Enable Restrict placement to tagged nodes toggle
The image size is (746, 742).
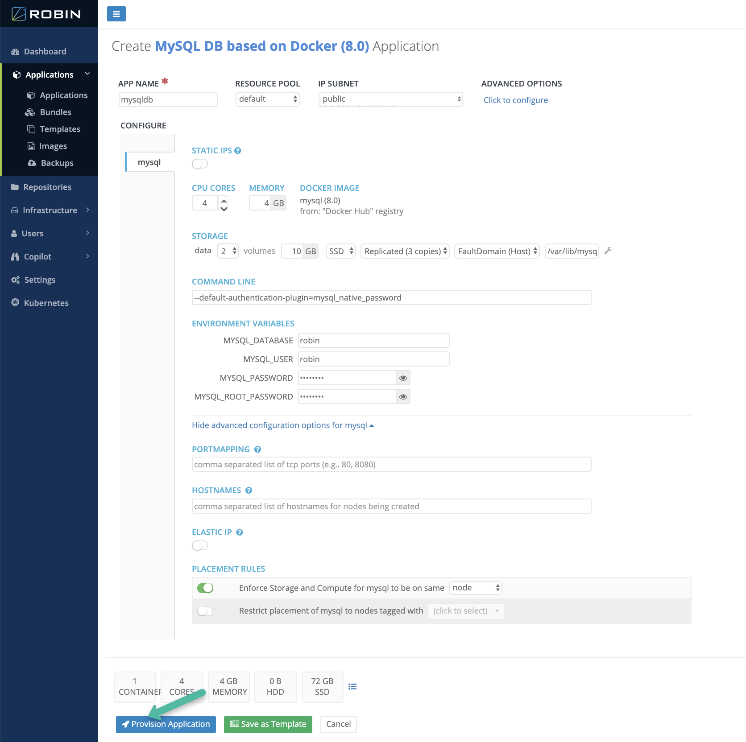point(205,611)
